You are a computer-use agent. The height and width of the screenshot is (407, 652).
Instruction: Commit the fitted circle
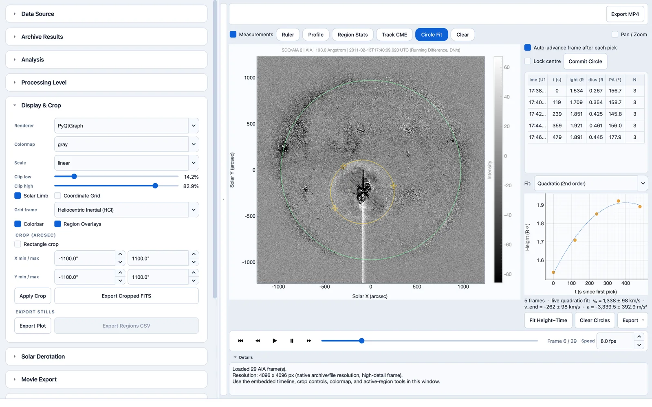(x=585, y=61)
